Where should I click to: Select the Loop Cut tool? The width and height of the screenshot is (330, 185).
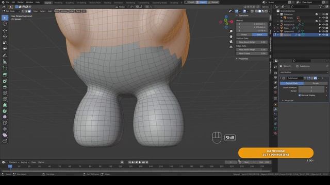pyautogui.click(x=5, y=93)
